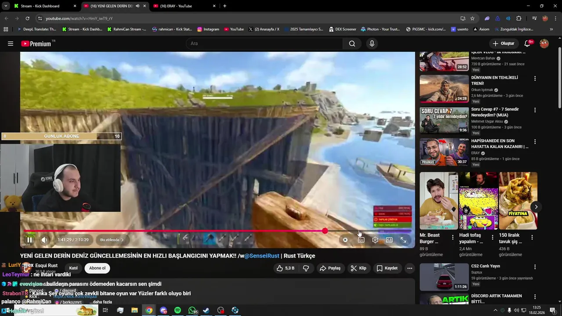Open a new browser tab
This screenshot has height=316, width=562.
pos(225,6)
